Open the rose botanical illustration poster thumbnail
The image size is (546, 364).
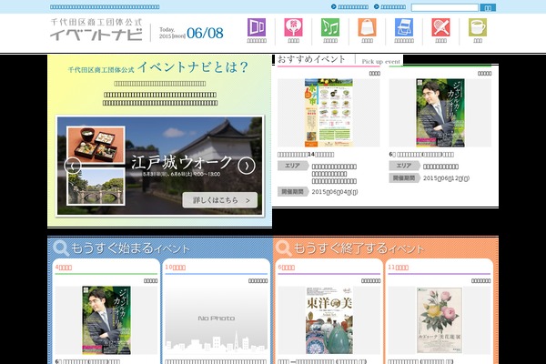[x=440, y=320]
